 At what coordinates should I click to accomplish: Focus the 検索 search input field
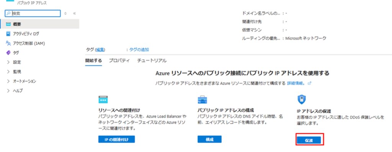33,13
